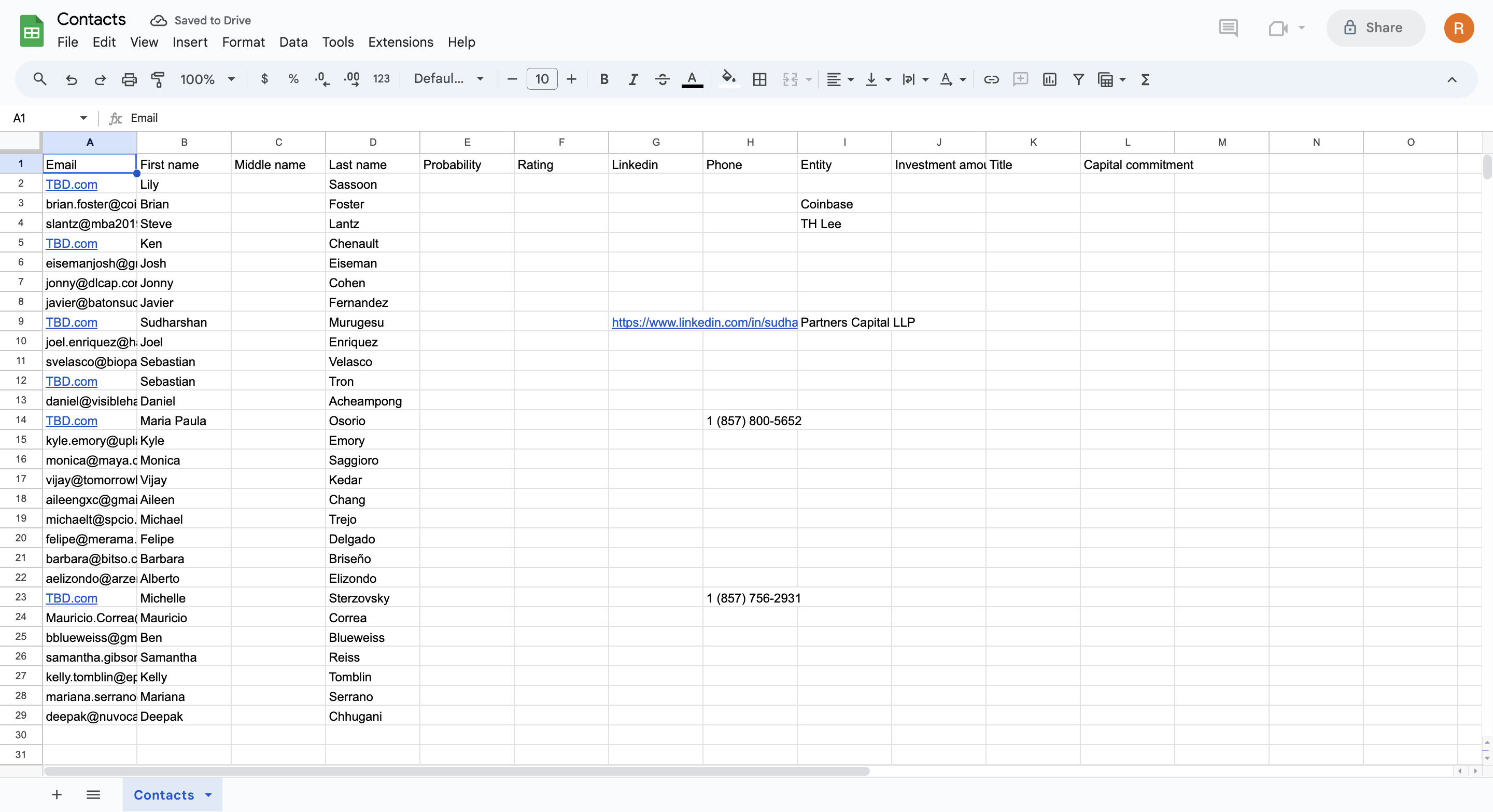The image size is (1493, 812).
Task: Open the TBD.com link for Lily
Action: 72,184
